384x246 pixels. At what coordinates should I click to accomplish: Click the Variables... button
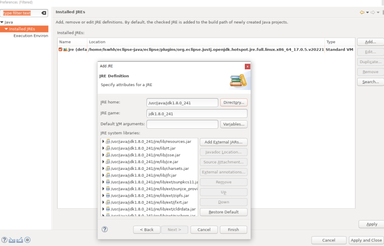click(x=234, y=124)
